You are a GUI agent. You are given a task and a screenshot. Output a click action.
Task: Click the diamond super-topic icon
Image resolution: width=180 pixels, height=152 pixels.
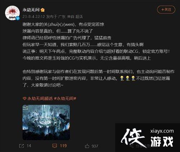coord(24,98)
